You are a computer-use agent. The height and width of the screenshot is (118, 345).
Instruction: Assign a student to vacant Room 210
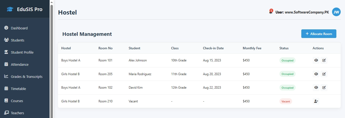[x=316, y=101]
